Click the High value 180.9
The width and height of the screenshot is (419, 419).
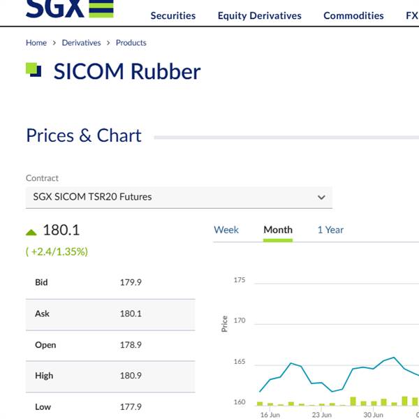[131, 376]
